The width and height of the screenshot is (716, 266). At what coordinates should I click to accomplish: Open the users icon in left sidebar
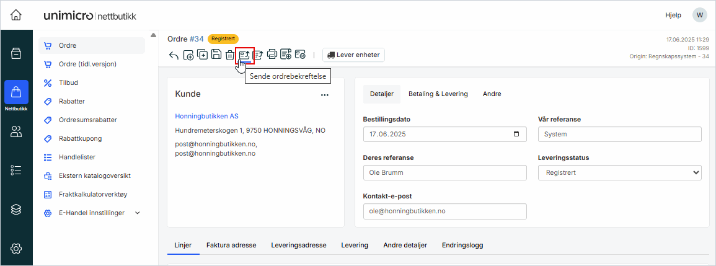click(x=16, y=131)
